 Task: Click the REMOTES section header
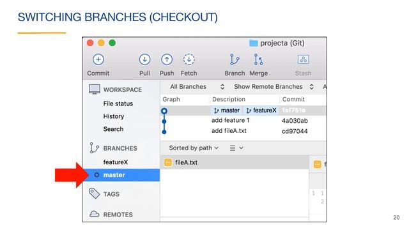(x=118, y=215)
